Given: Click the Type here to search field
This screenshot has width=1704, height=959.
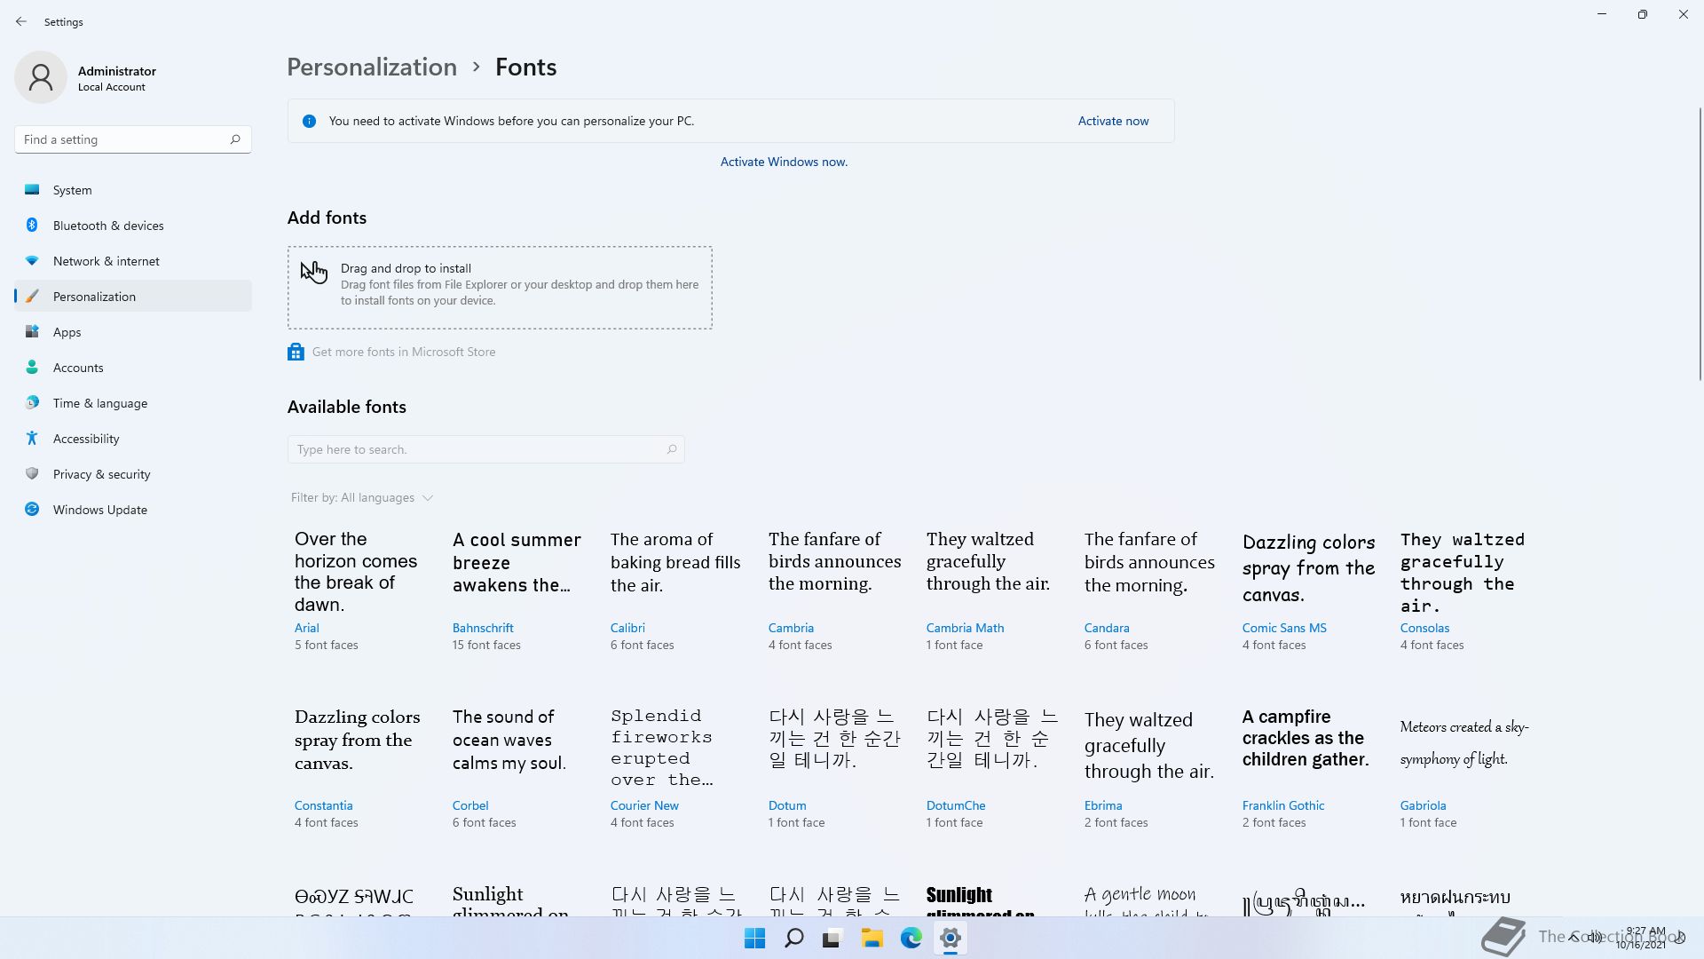Looking at the screenshot, I should pos(485,449).
